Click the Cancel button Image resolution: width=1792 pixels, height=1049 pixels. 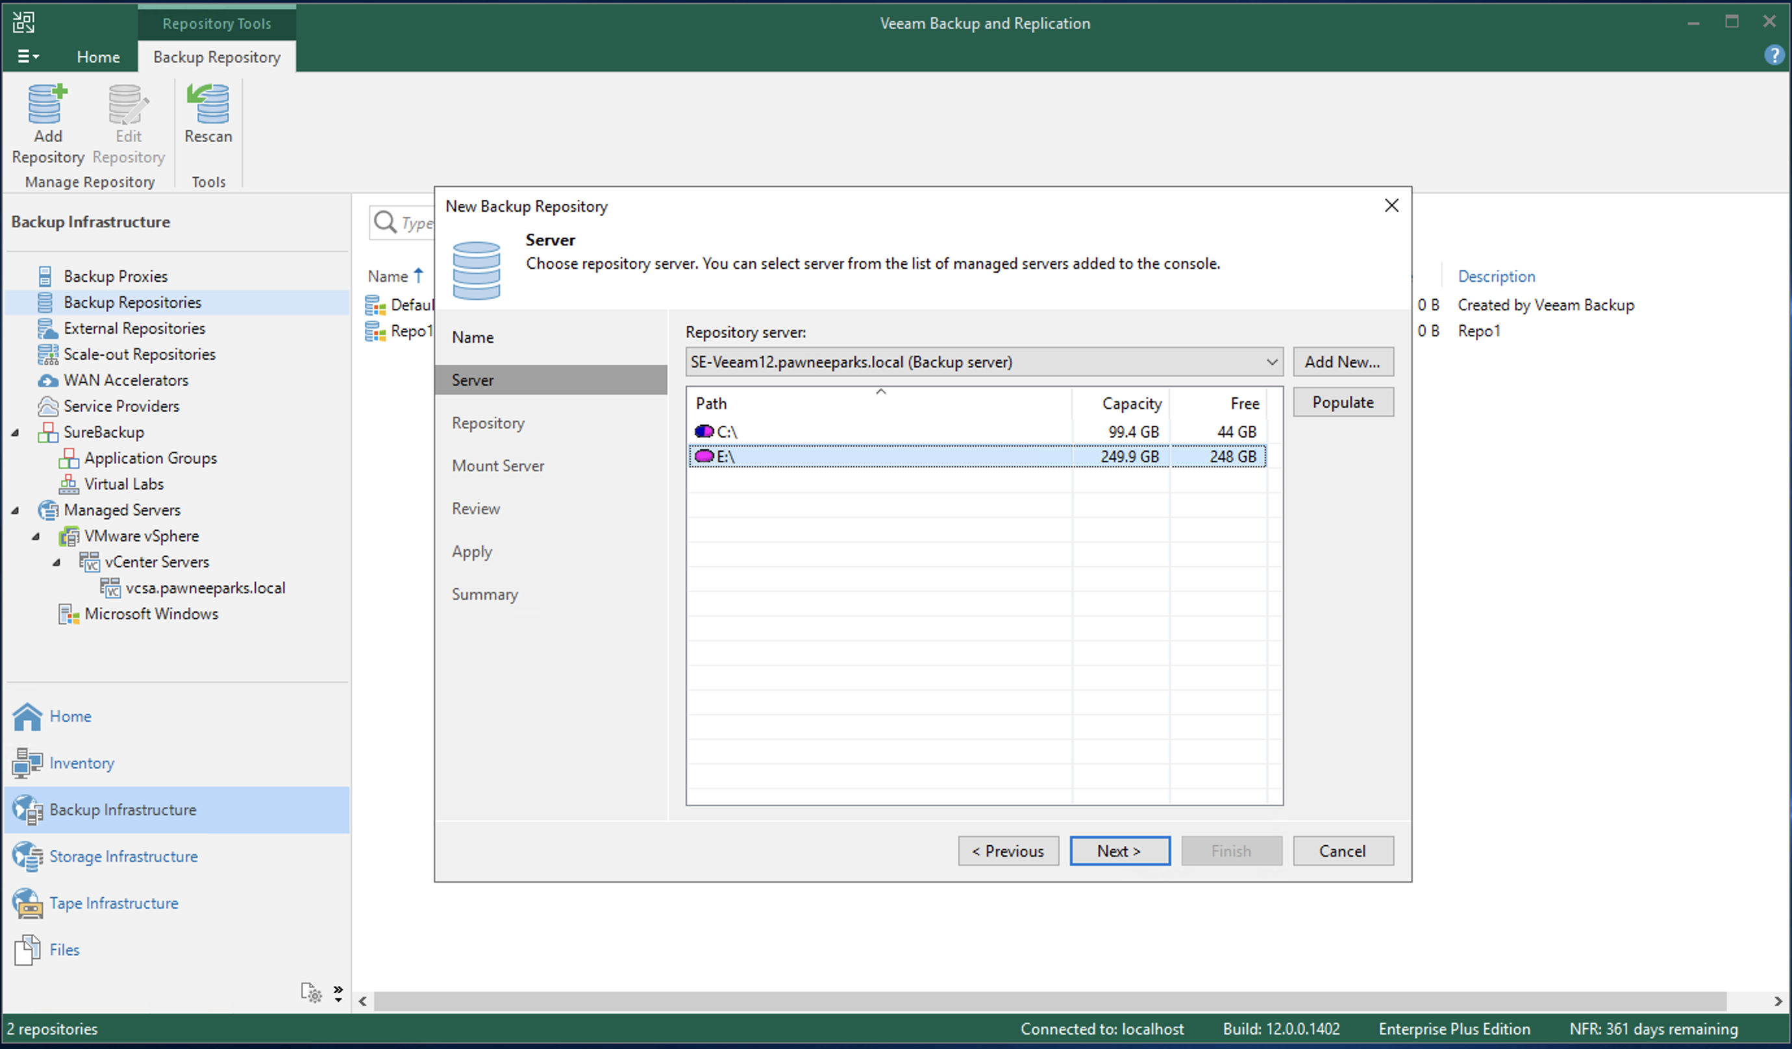pos(1343,851)
